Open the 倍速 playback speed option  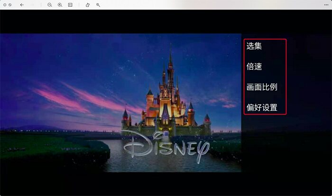click(x=254, y=67)
